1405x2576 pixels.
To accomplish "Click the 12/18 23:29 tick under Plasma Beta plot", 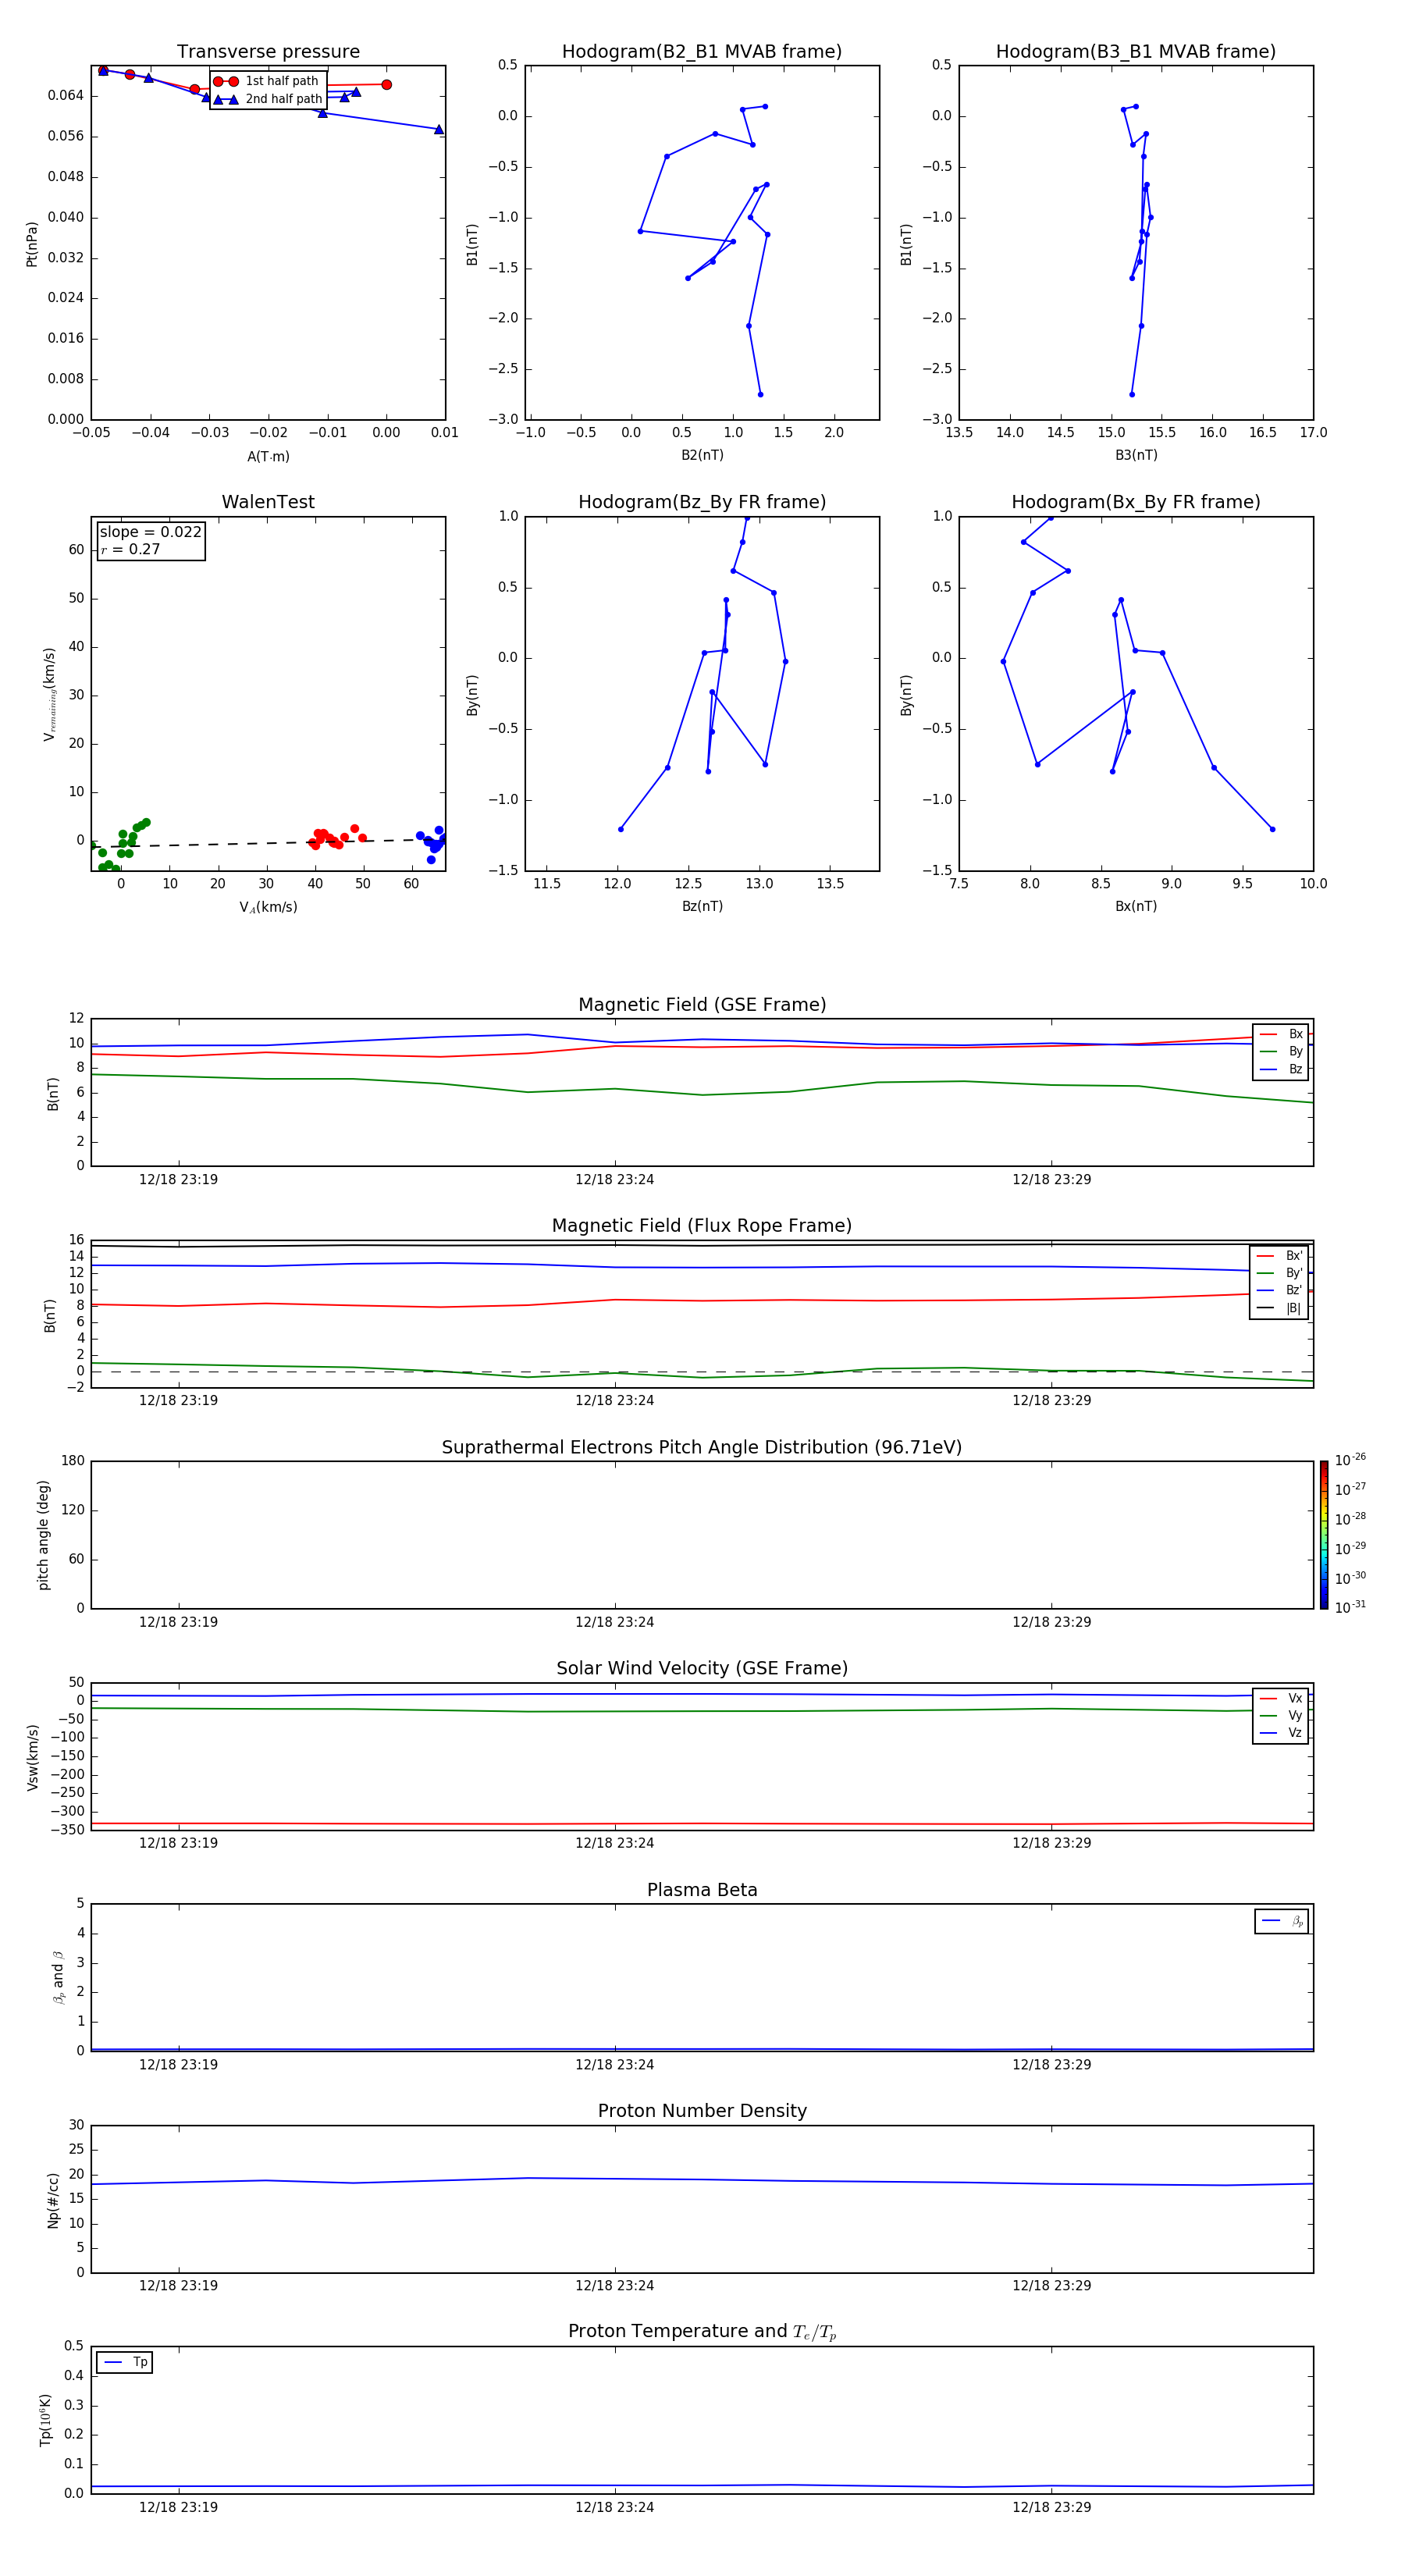I will (x=1052, y=2065).
